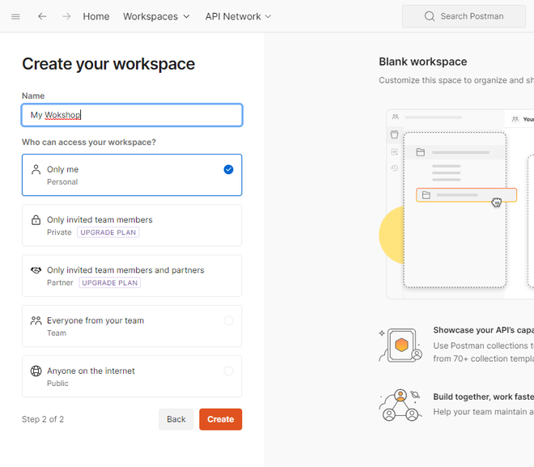Click the Search Postman field
534x467 pixels.
(464, 16)
